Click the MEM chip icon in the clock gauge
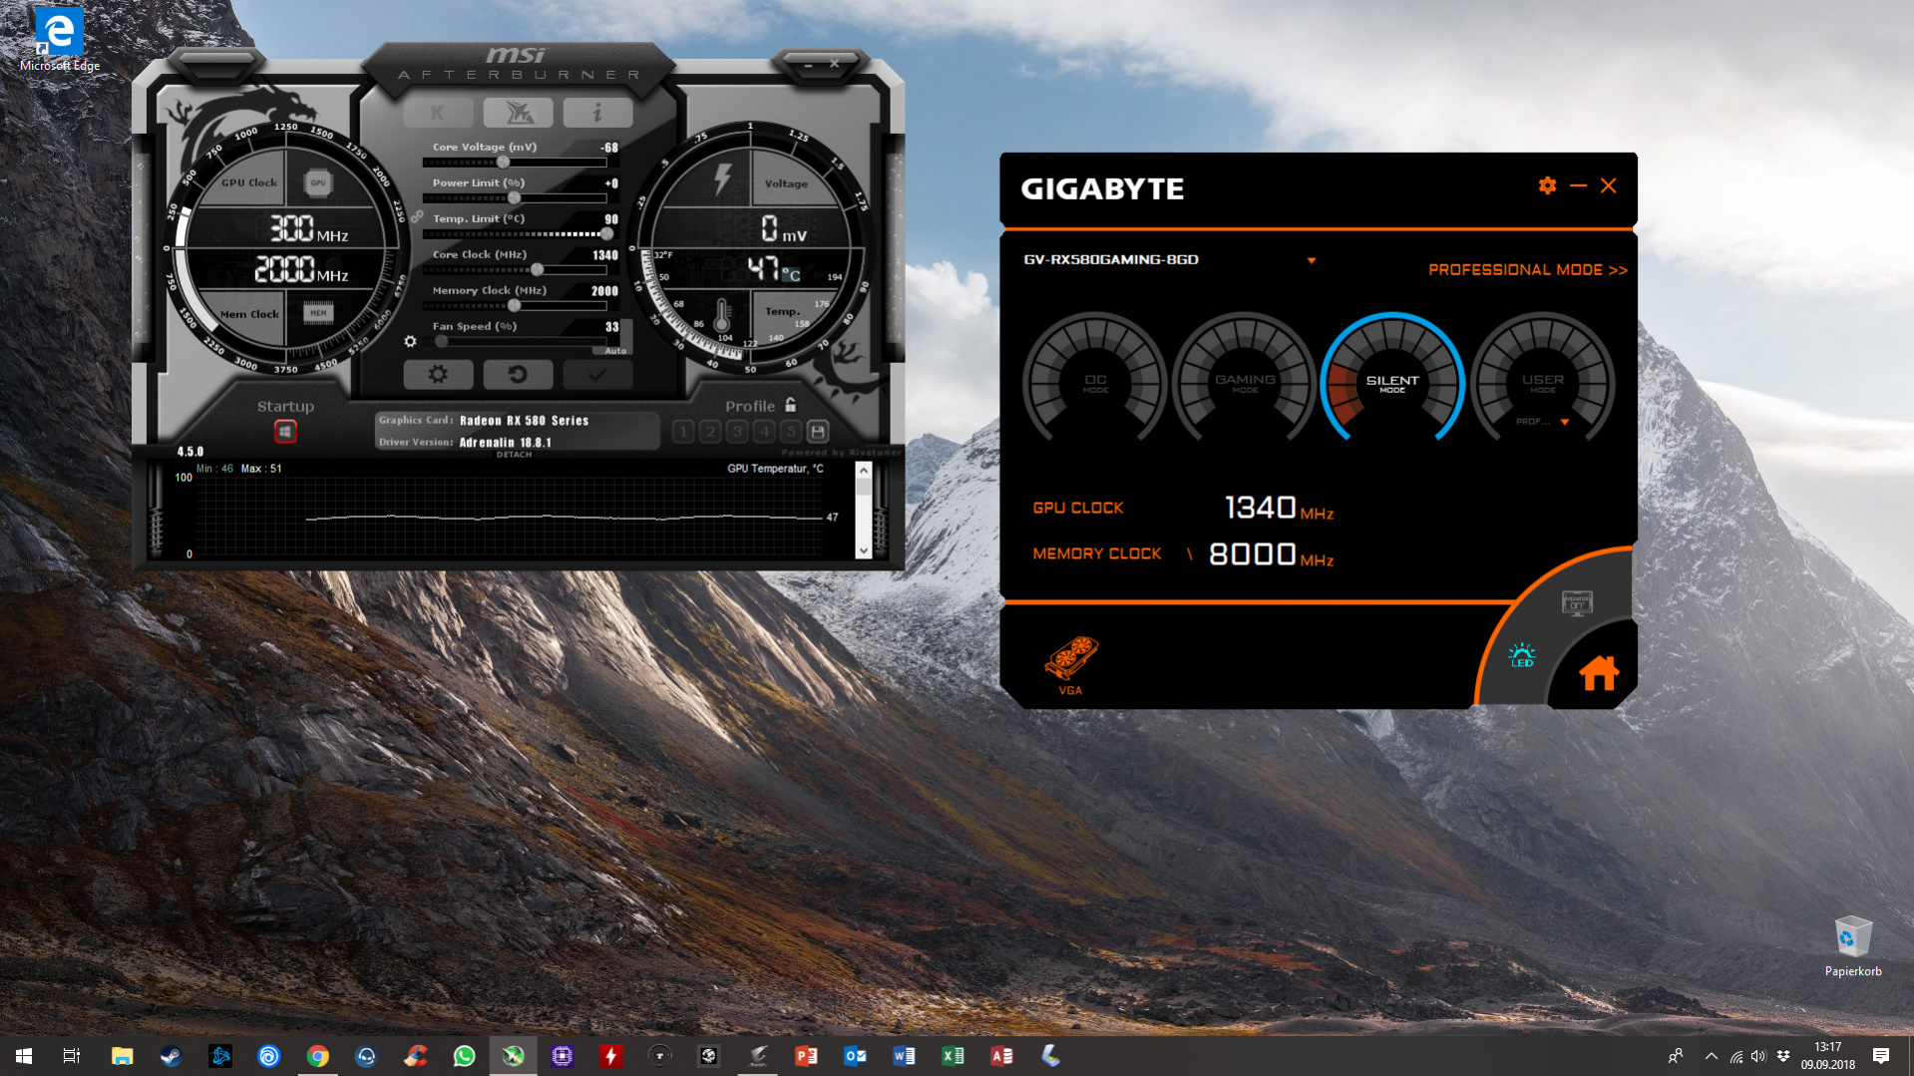The image size is (1914, 1076). coord(318,313)
